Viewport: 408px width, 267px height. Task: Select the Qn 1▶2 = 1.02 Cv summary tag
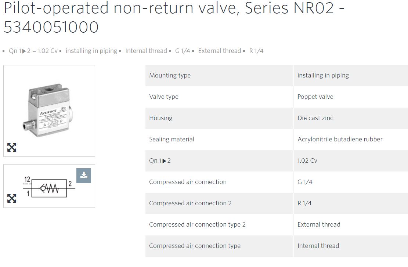pyautogui.click(x=33, y=51)
